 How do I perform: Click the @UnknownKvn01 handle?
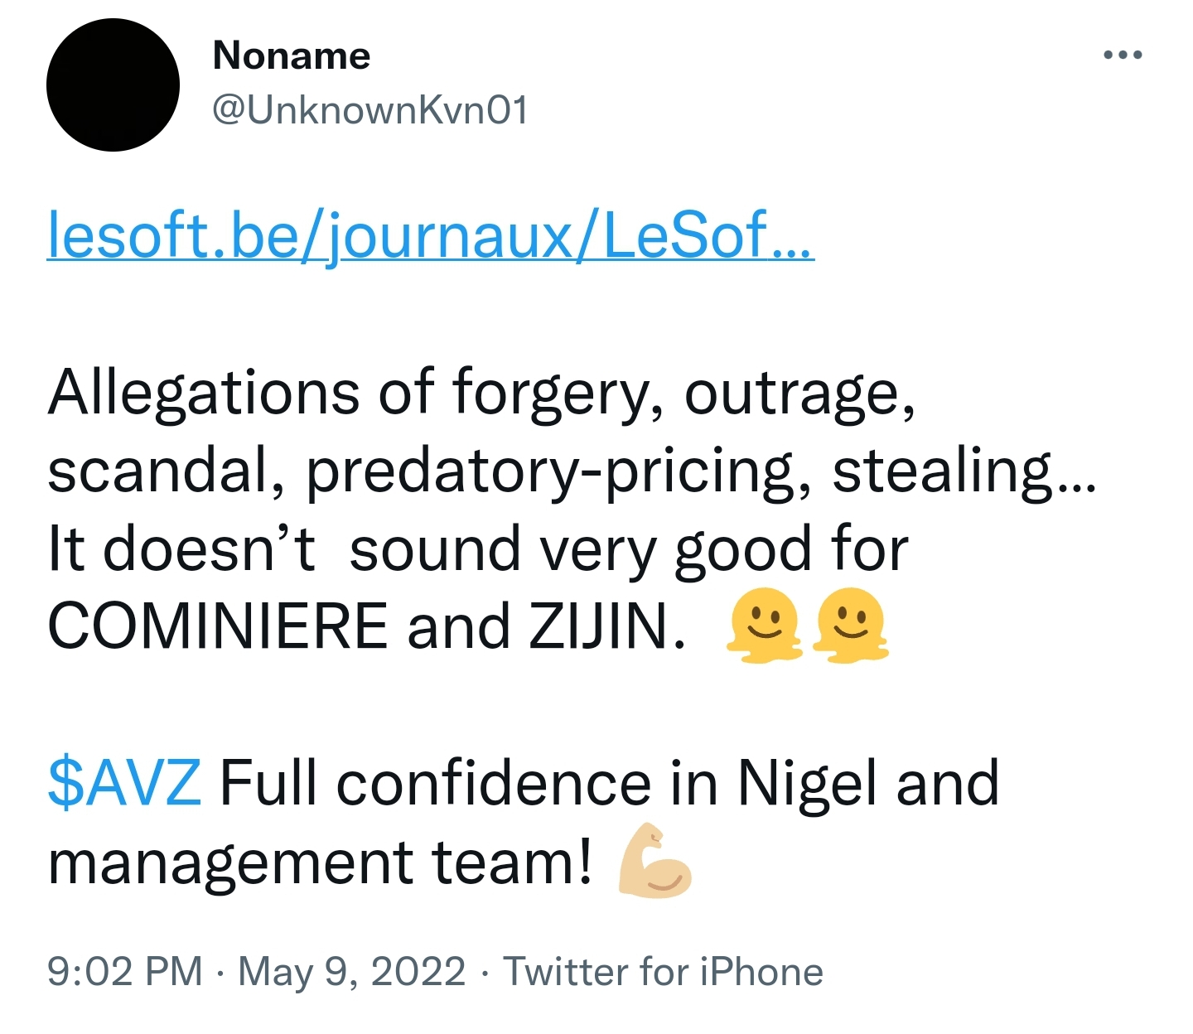369,110
